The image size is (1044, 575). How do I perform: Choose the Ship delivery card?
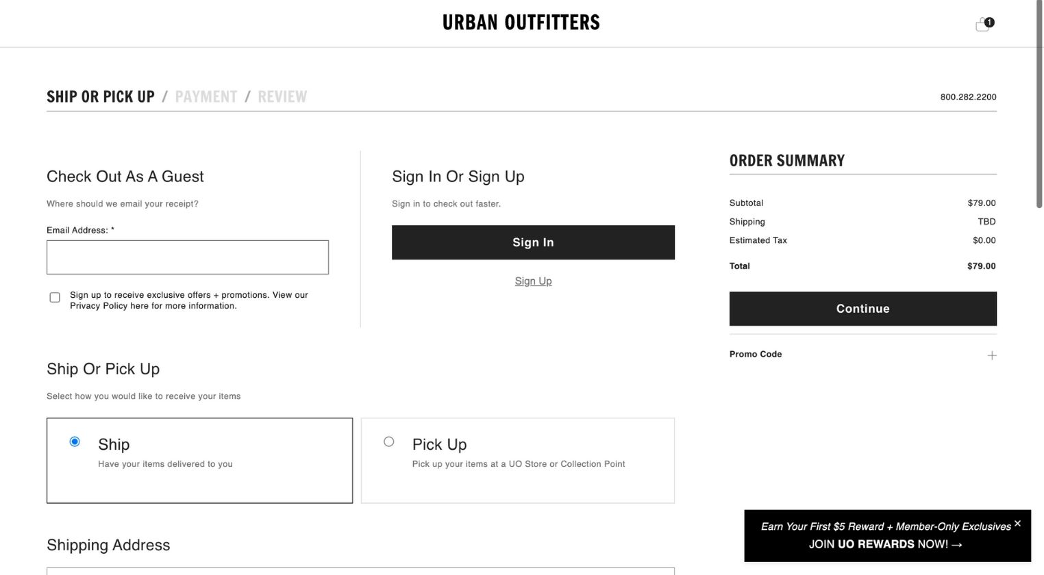click(199, 461)
